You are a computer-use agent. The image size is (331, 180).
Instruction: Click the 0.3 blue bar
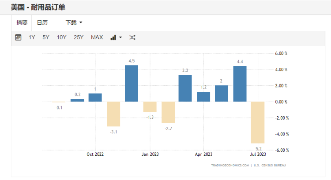click(77, 100)
